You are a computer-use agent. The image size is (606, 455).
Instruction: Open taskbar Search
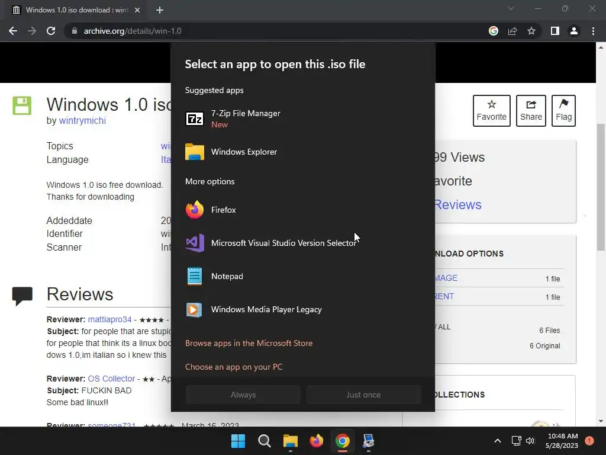tap(265, 441)
